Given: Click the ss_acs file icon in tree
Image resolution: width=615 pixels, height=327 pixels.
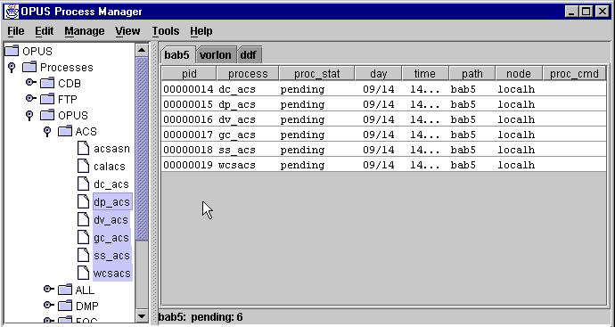Looking at the screenshot, I should [83, 255].
